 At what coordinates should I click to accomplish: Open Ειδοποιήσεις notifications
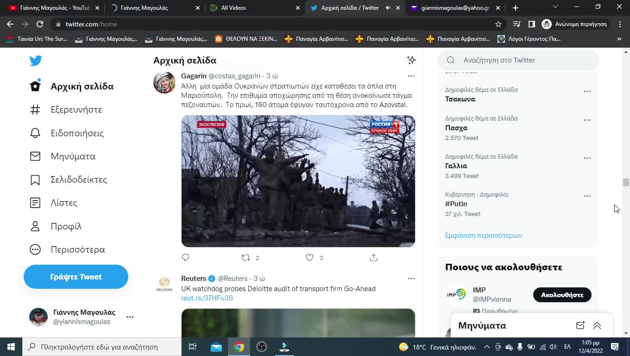click(67, 133)
